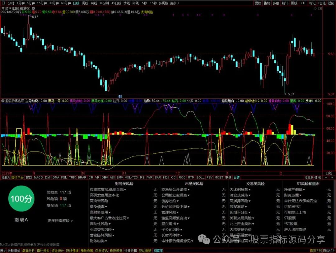Select the KDJ indicator tab

point(166,178)
